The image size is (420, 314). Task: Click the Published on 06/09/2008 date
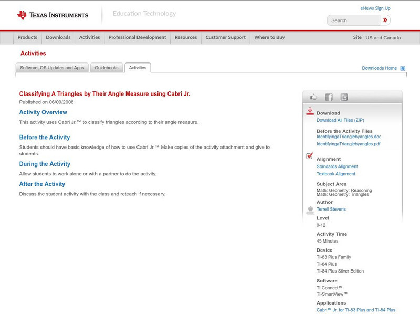(46, 102)
